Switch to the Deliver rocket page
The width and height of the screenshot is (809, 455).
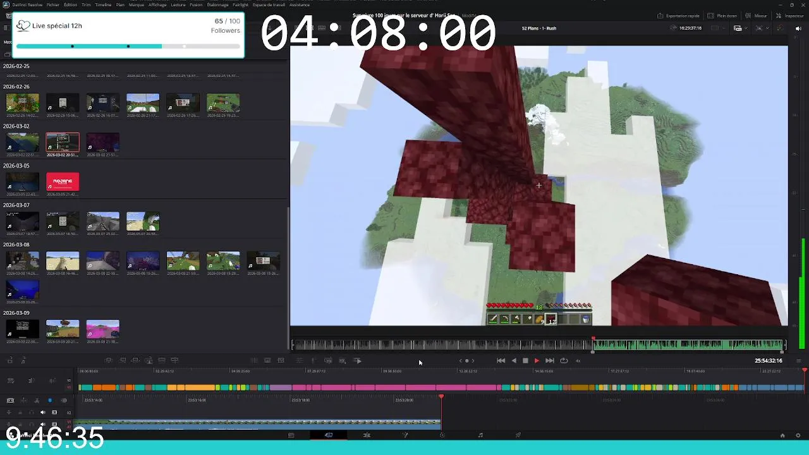click(x=518, y=435)
